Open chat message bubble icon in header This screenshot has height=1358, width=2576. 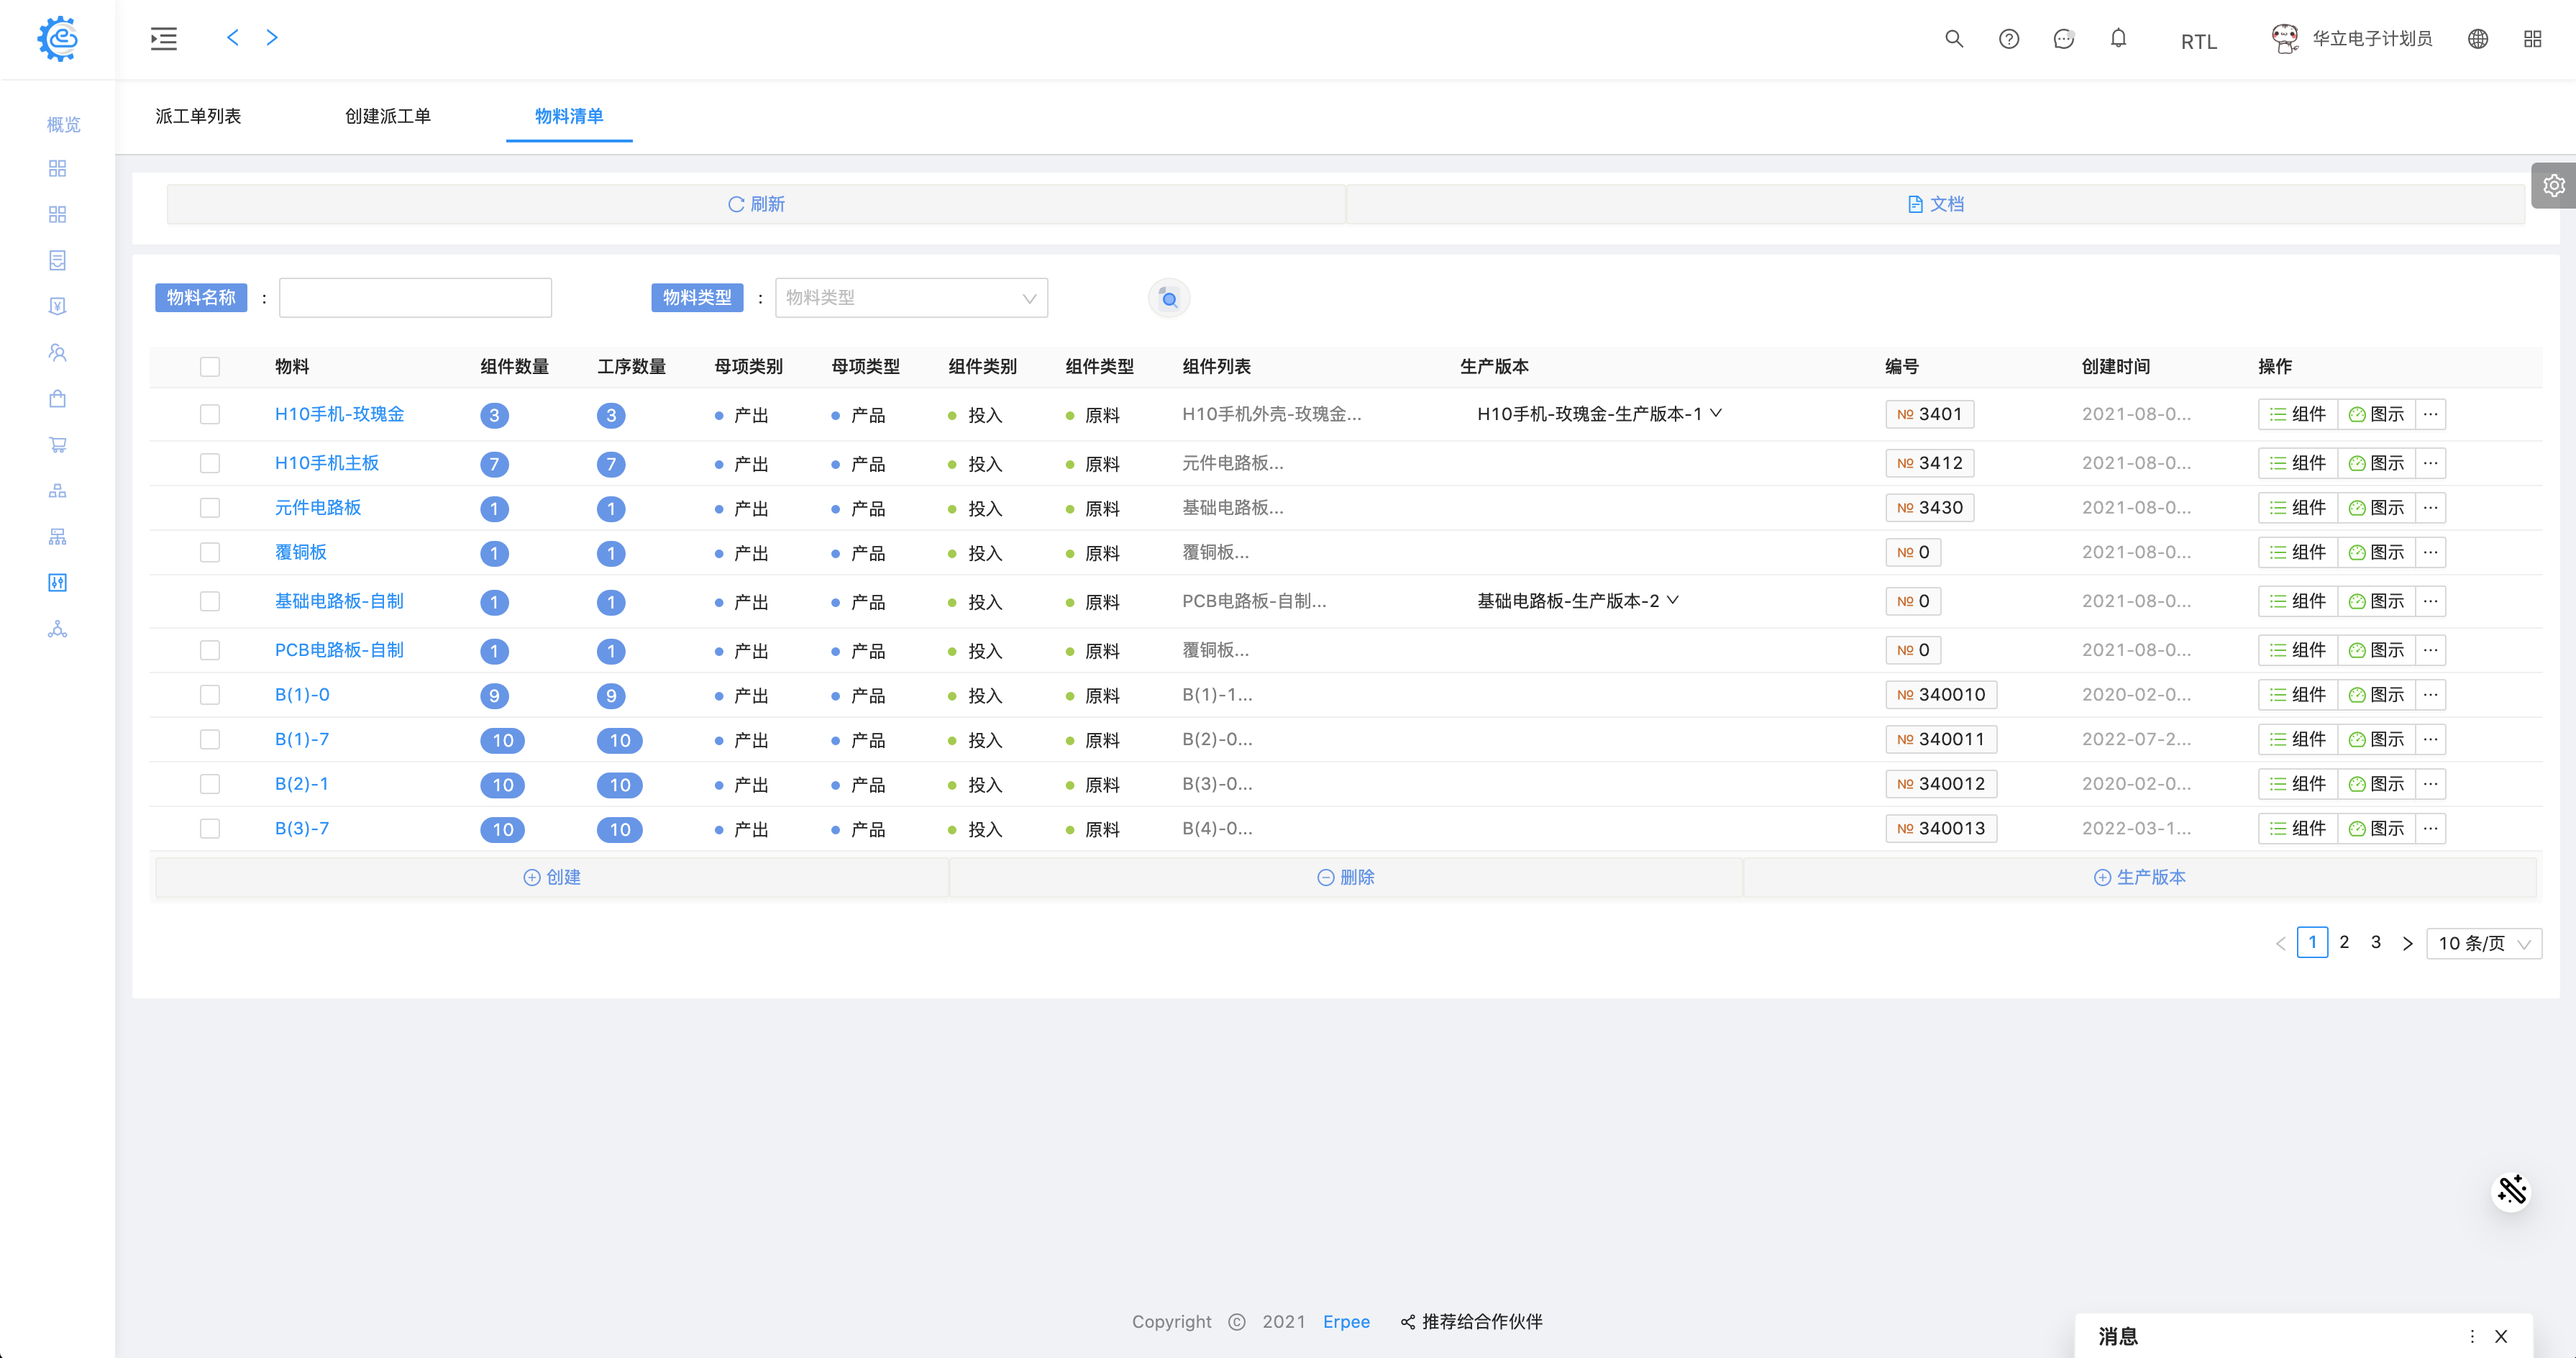[2063, 39]
